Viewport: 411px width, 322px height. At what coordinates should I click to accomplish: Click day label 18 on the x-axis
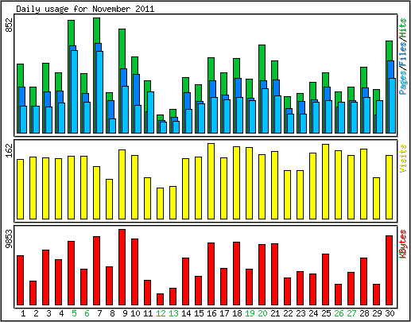[x=237, y=313]
